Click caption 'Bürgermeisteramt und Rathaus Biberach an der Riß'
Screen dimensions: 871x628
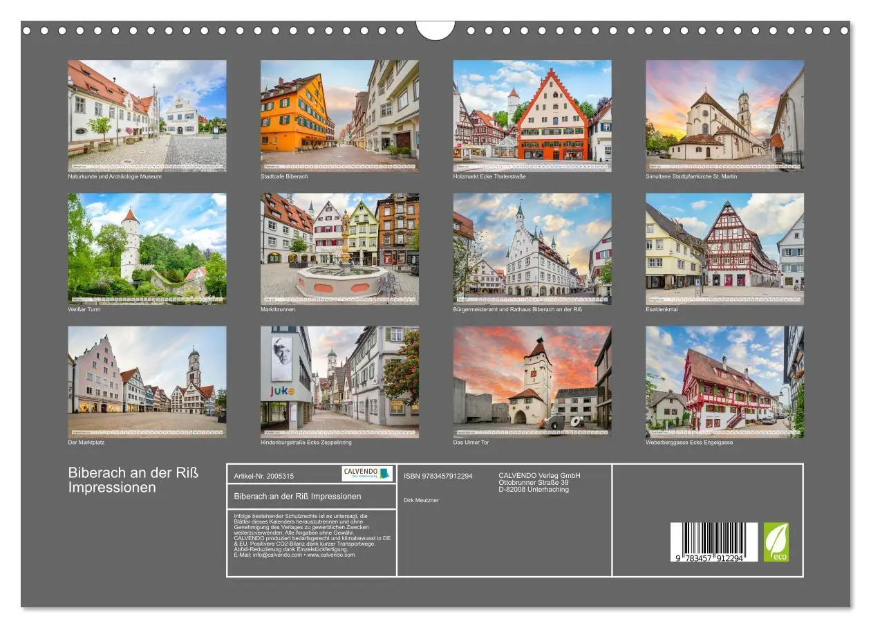518,309
